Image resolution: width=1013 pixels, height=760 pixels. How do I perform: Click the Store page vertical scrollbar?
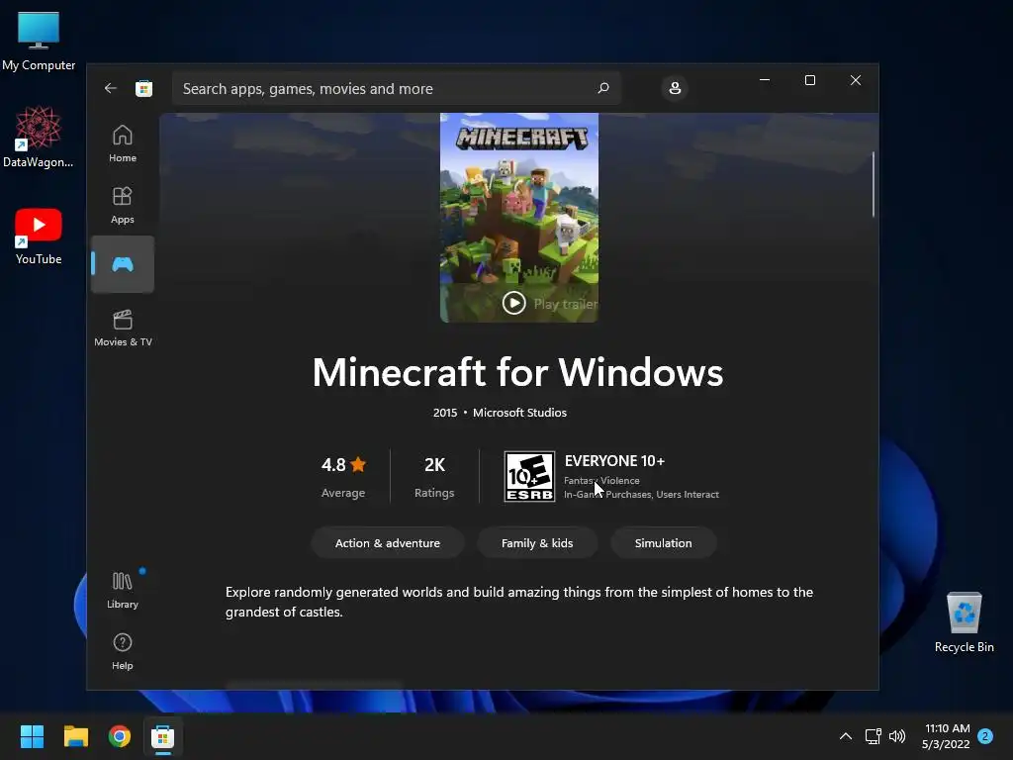point(873,185)
